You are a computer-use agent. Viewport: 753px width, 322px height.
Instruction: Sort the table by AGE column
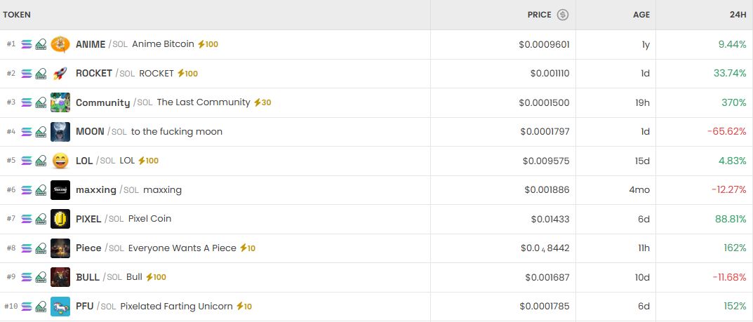pos(641,15)
